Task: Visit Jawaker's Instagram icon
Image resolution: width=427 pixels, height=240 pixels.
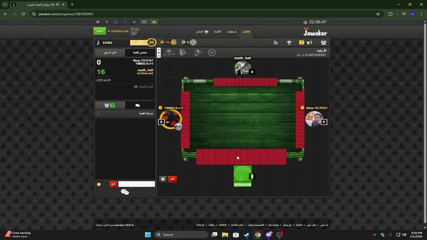Action: [116, 22]
